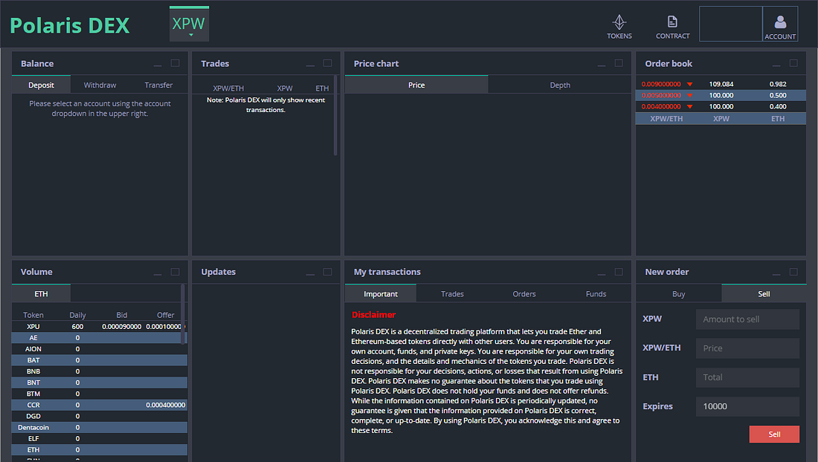Focus the Amount to sell field
This screenshot has height=462, width=818.
(x=747, y=319)
